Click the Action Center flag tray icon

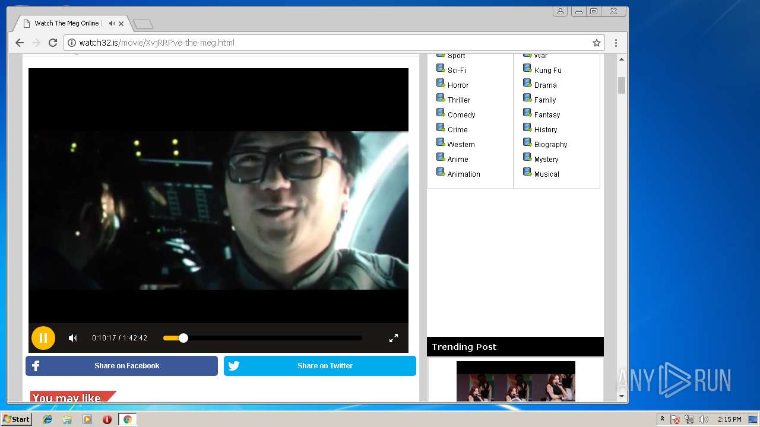[675, 419]
